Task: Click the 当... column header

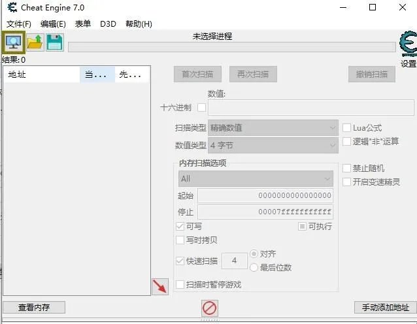Action: [97, 74]
